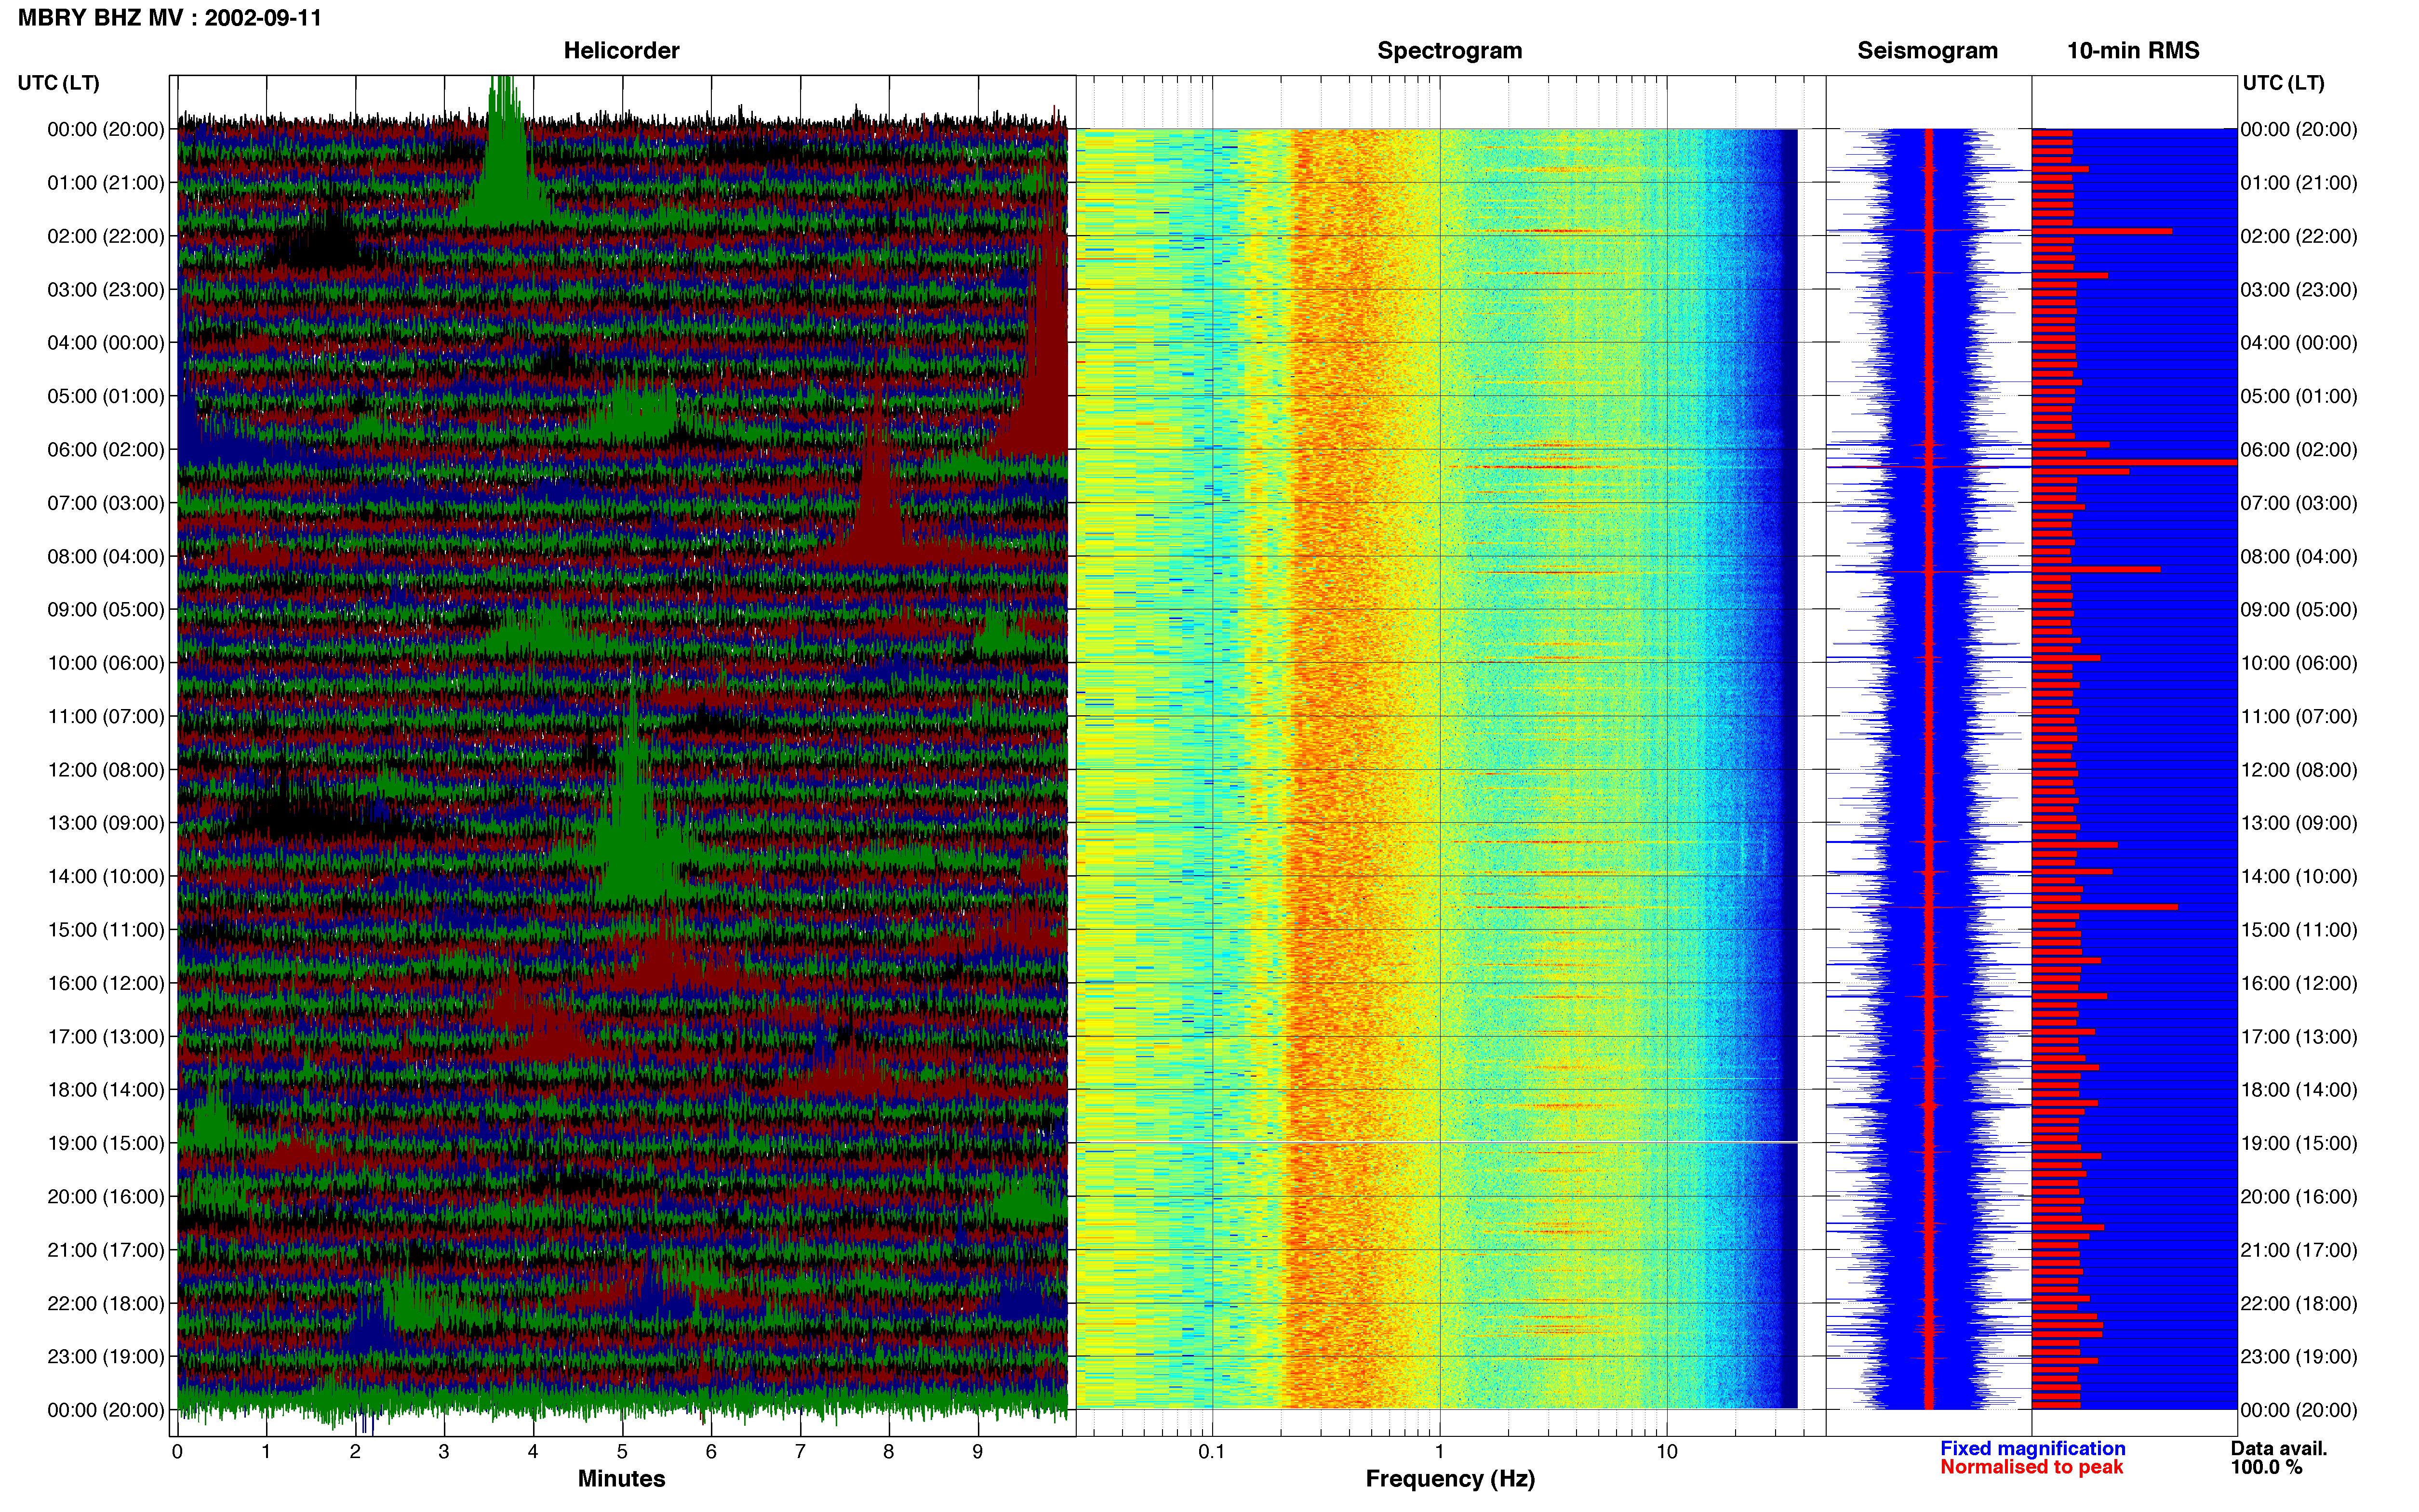The width and height of the screenshot is (2419, 1512).
Task: Click Helicorder time label '03:00 (23:00)'
Action: [106, 290]
